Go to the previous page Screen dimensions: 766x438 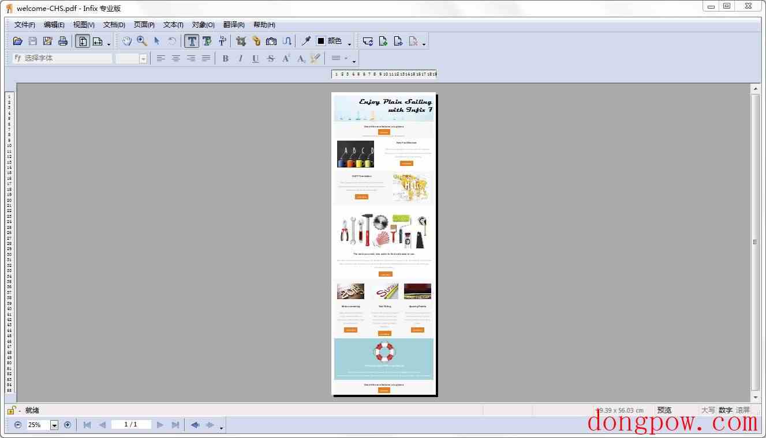pyautogui.click(x=102, y=425)
